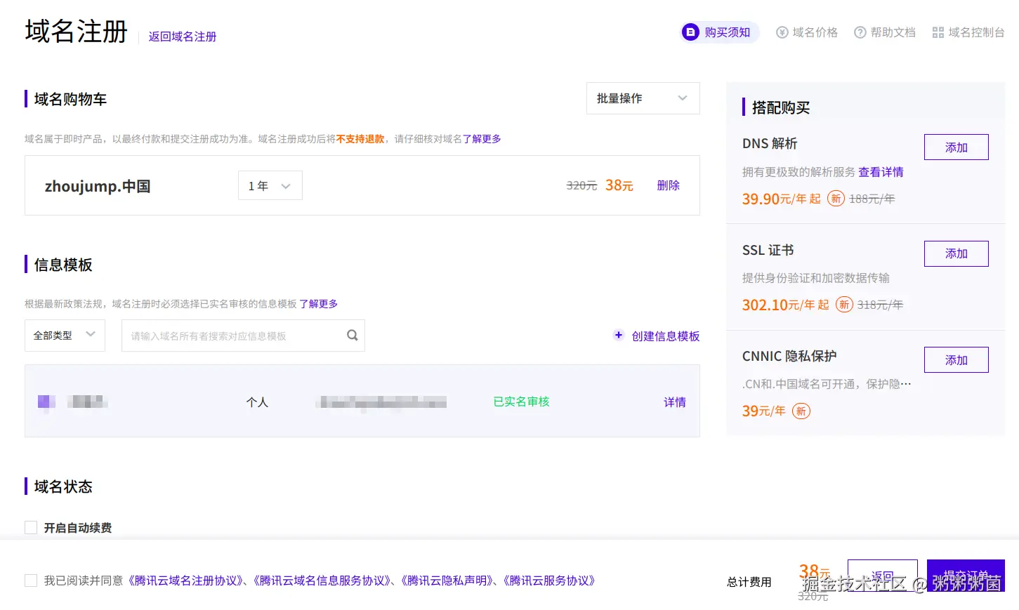Image resolution: width=1019 pixels, height=610 pixels.
Task: Click the question mark icon beside 帮助文档
Action: pos(860,32)
